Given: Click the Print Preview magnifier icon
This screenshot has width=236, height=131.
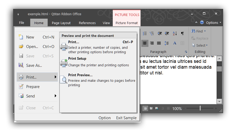Looking at the screenshot, I should pos(63,79).
